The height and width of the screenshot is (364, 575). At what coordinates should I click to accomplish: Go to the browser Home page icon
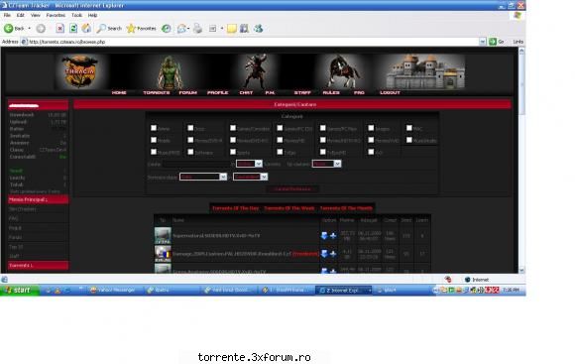(86, 28)
